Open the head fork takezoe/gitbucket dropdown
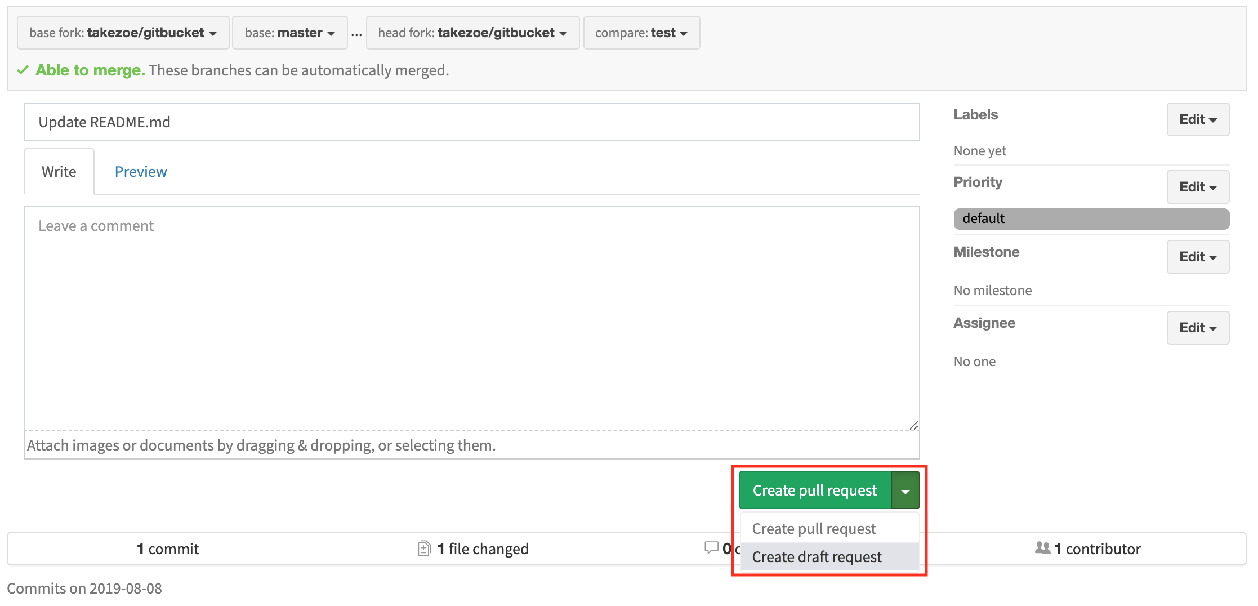Image resolution: width=1258 pixels, height=606 pixels. (472, 33)
